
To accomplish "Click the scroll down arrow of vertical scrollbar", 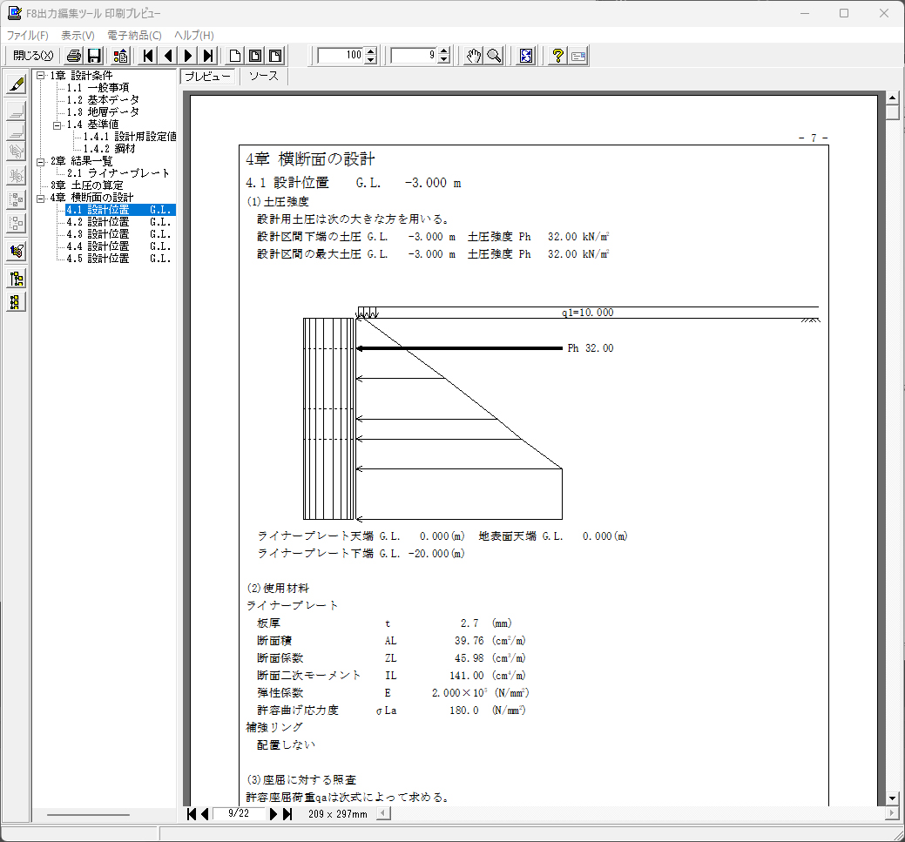I will pos(892,798).
